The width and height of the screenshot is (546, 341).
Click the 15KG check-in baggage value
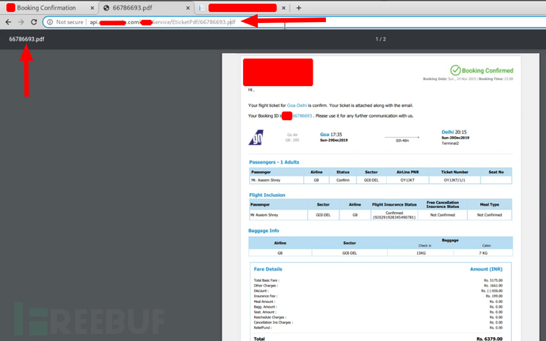pos(421,253)
